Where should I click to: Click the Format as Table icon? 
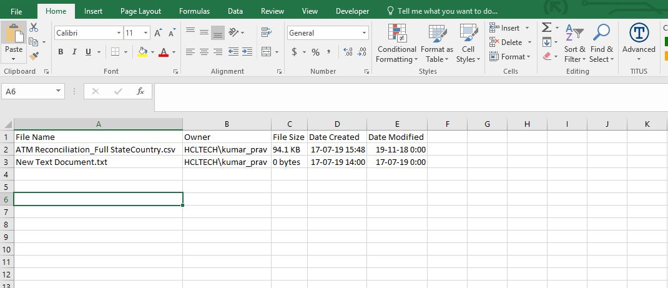pos(437,44)
